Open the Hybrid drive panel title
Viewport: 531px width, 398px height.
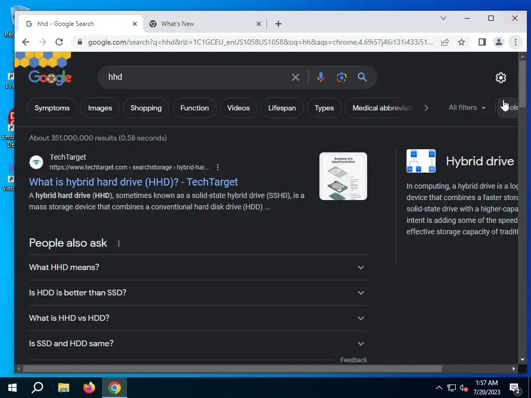[480, 161]
